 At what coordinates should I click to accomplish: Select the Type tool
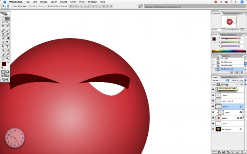point(7,46)
